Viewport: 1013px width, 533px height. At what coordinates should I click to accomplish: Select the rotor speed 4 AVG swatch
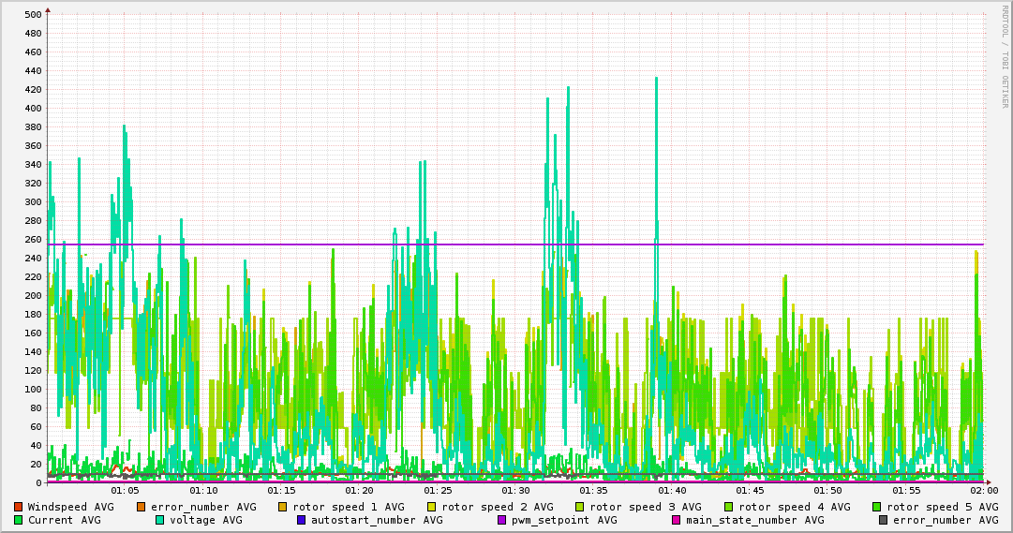click(x=728, y=507)
